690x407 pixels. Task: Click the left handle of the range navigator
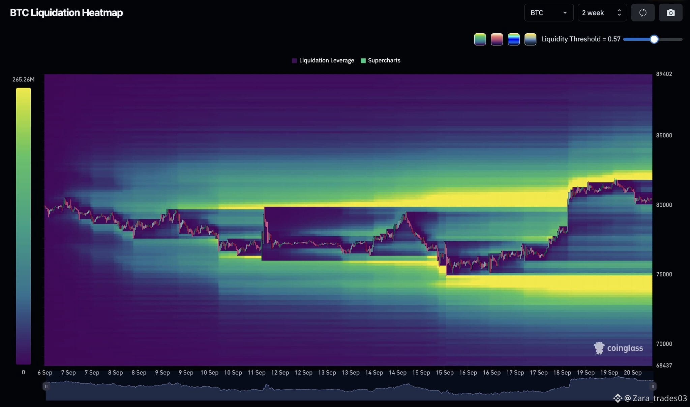pyautogui.click(x=46, y=386)
